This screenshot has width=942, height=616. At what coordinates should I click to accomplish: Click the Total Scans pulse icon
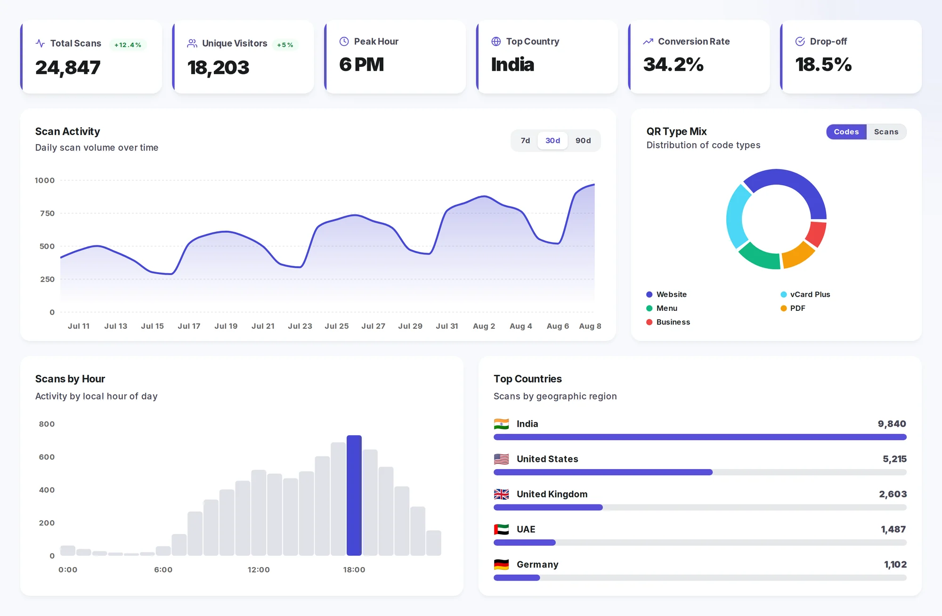pos(41,43)
